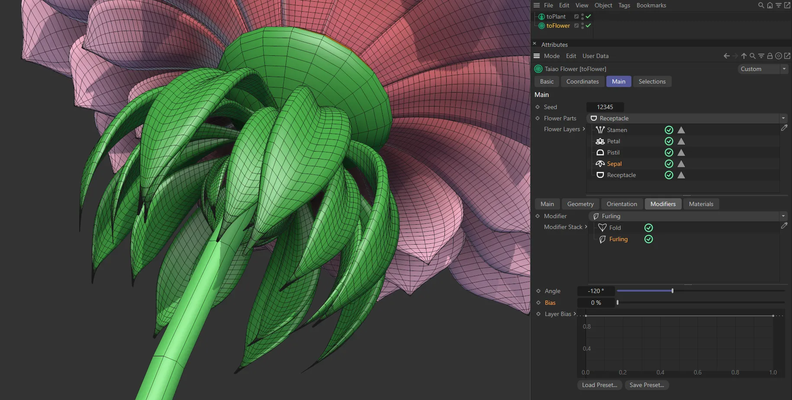Click the Taiao Flower object icon
Screen dimensions: 792x400
coord(538,68)
